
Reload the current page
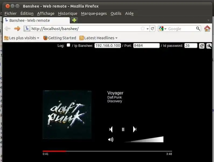(x=152, y=29)
